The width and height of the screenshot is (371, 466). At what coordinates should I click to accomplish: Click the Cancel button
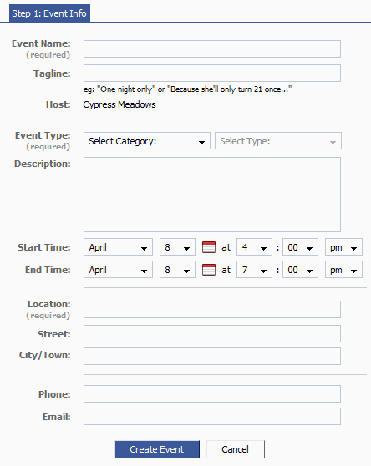(235, 449)
